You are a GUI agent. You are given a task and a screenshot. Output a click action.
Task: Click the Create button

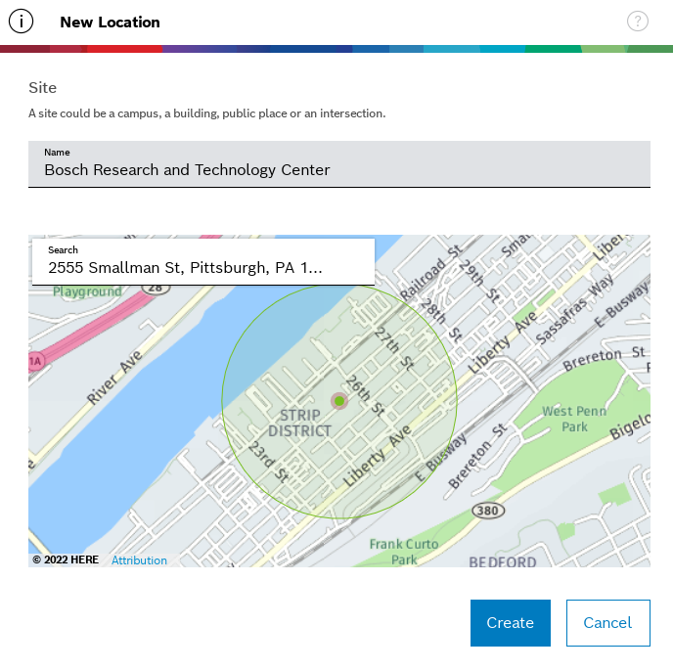pos(511,623)
